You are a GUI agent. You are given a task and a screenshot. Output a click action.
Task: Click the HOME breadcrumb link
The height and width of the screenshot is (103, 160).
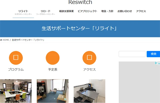pyautogui.click(x=4, y=40)
